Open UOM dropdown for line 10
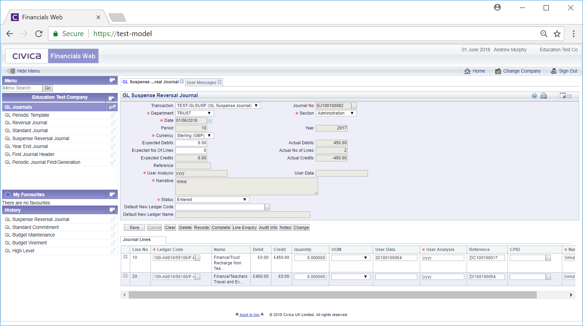This screenshot has width=583, height=326. pos(351,258)
